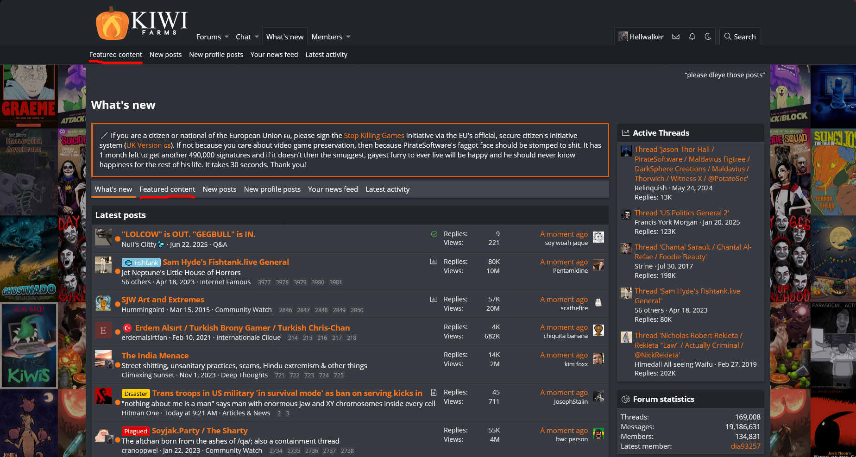Open the inbox envelope icon
856x457 pixels.
(676, 37)
